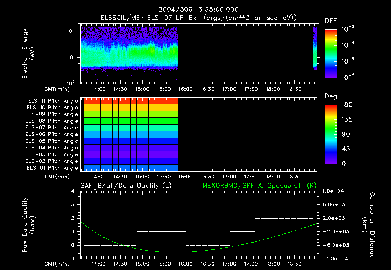Click the Electron Energy (eV) axis label
This screenshot has height=270, width=391.
(28, 53)
